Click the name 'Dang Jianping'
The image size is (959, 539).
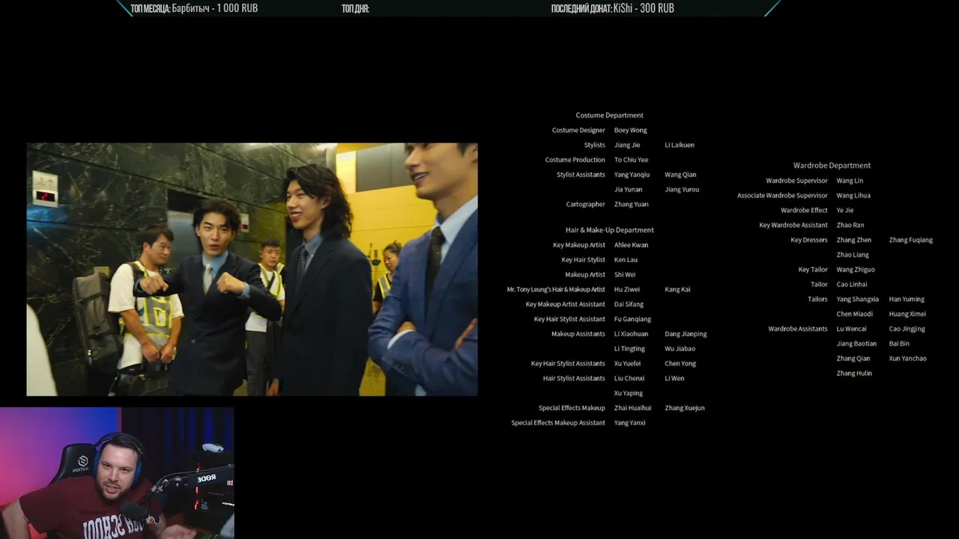pyautogui.click(x=686, y=334)
